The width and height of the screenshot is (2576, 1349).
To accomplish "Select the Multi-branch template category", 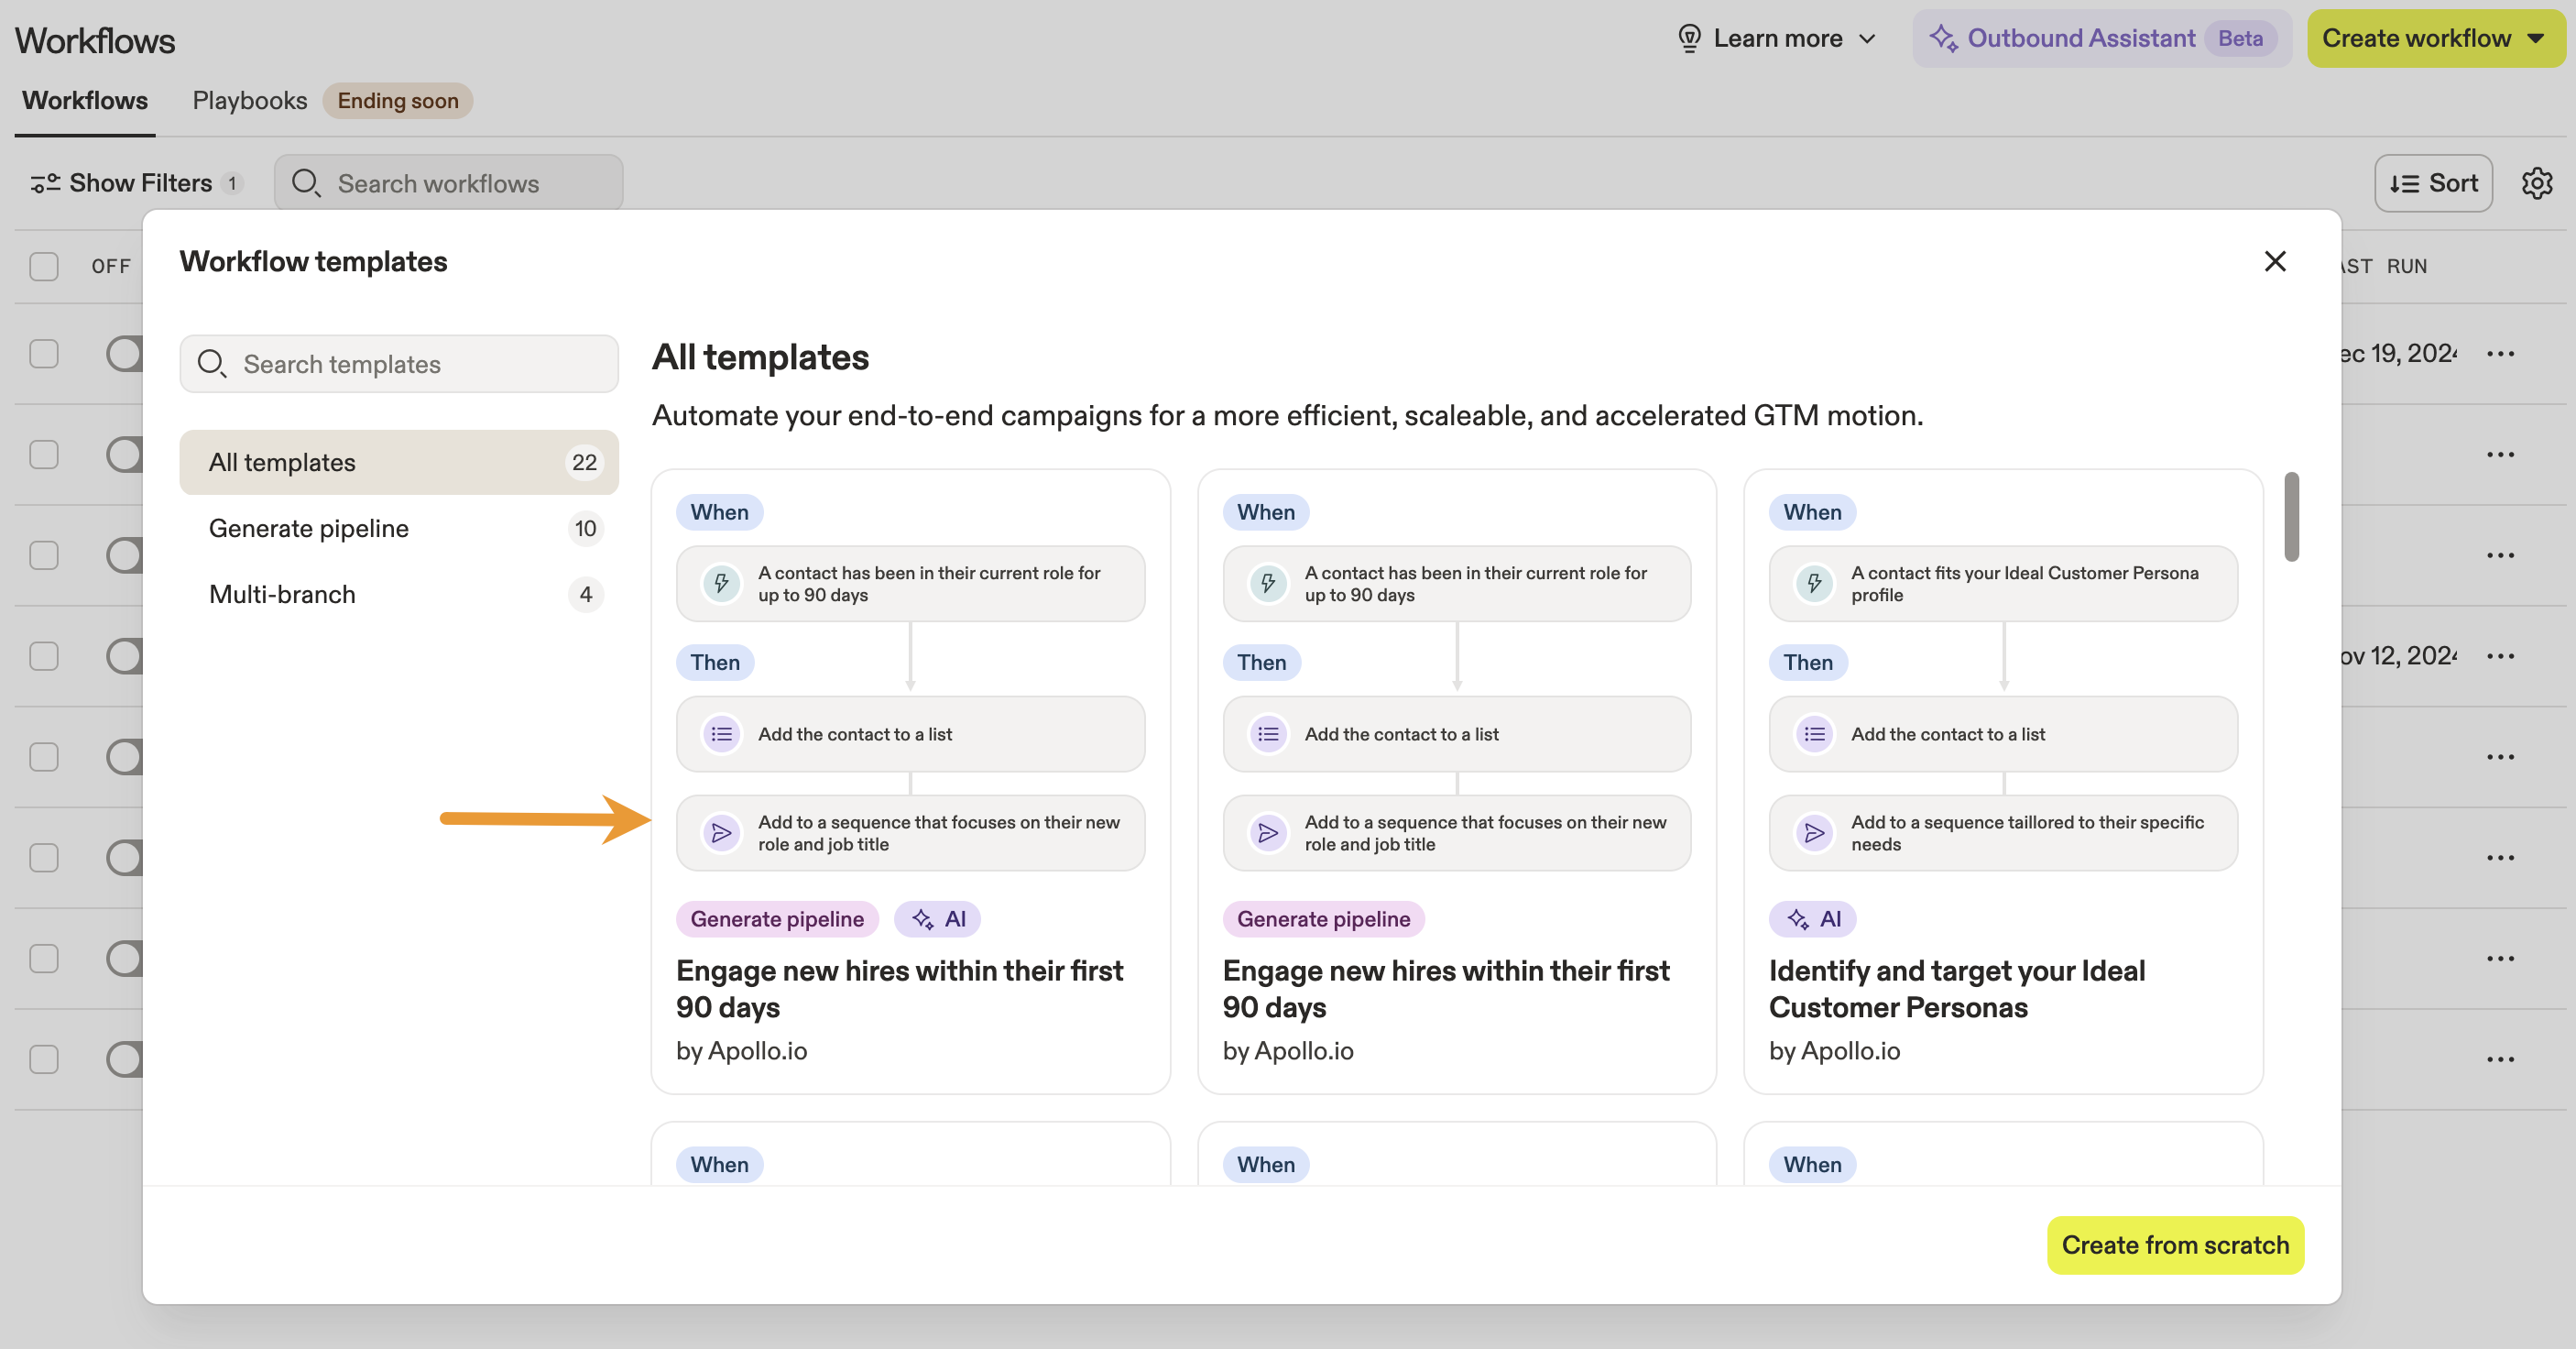I will coord(282,594).
